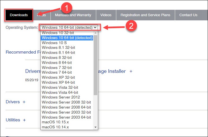The image size is (208, 137).
Task: Choose Windows 7 64-bit option
Action: click(67, 72)
